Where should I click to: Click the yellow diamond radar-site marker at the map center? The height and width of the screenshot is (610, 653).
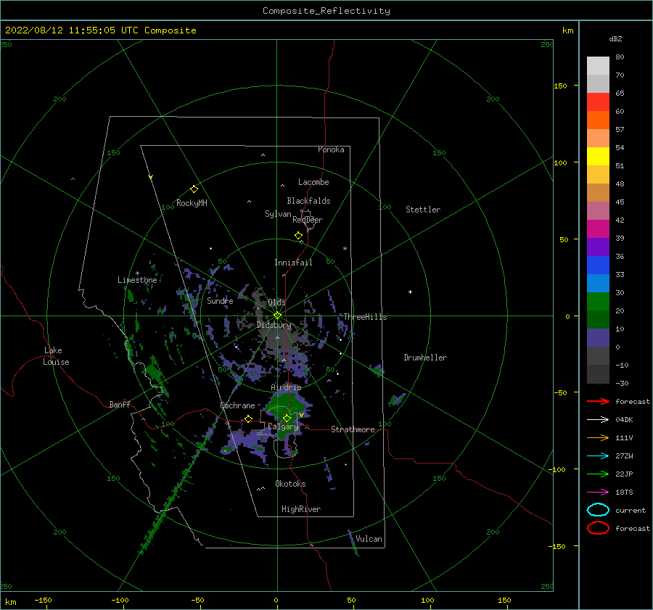pyautogui.click(x=277, y=316)
